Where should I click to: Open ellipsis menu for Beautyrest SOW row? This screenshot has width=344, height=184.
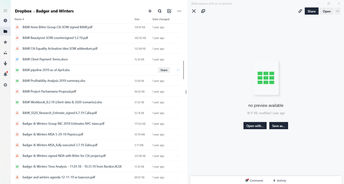tap(178, 38)
